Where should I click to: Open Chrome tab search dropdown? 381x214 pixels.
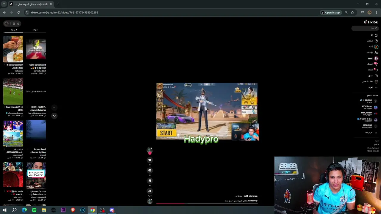point(4,4)
